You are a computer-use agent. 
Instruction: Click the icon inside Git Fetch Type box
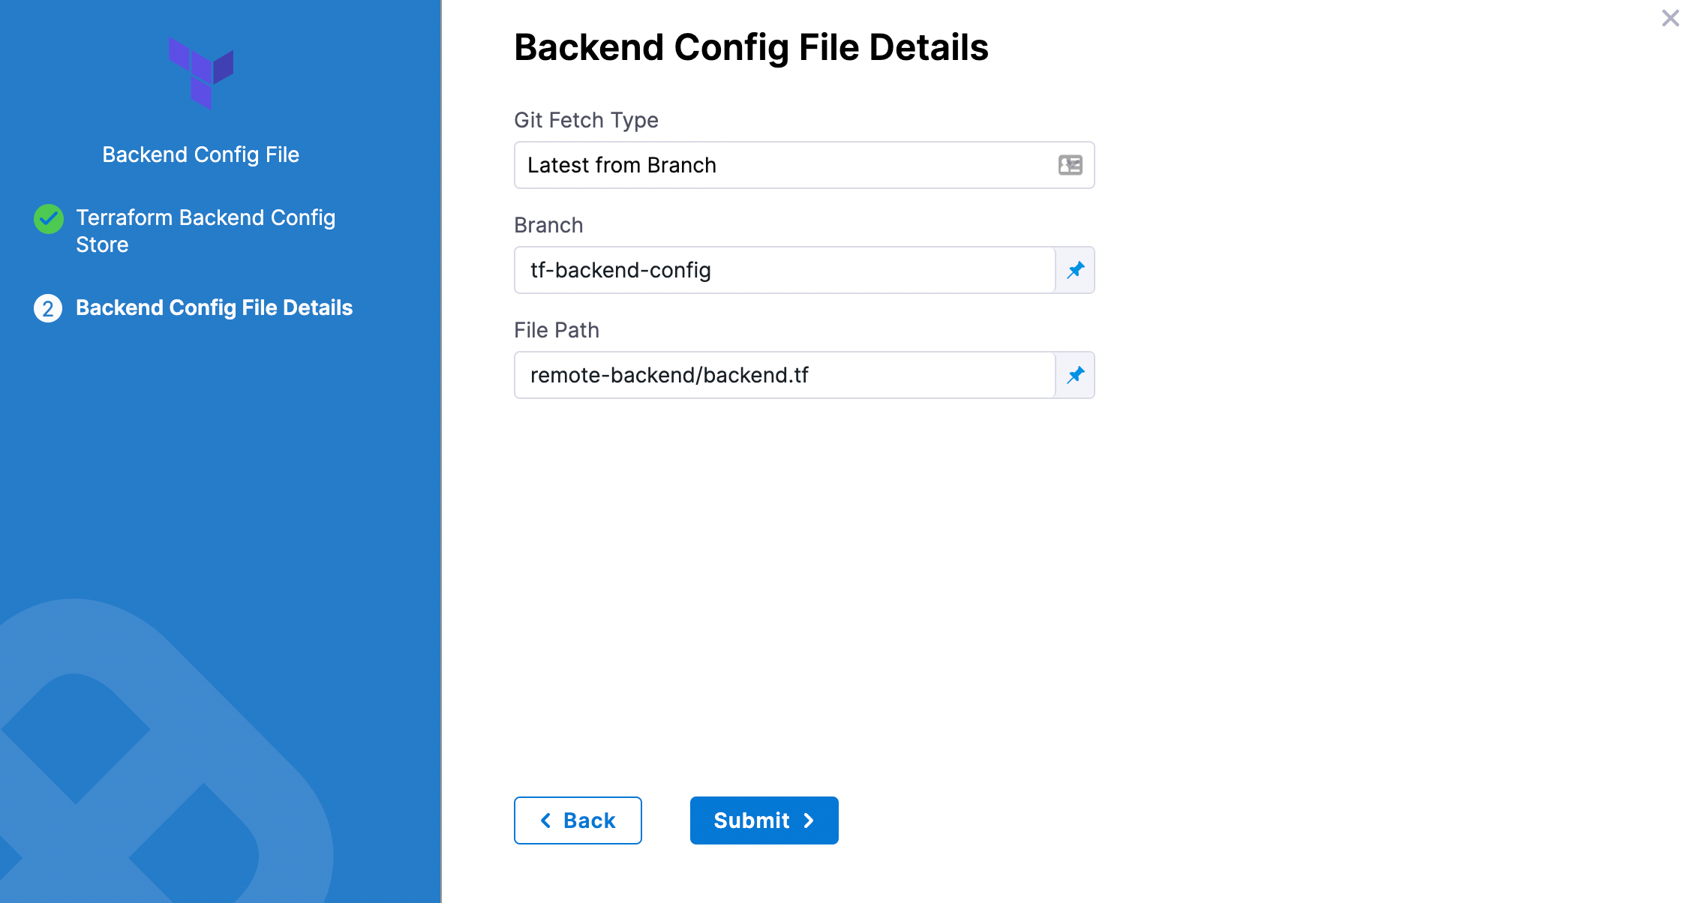point(1070,165)
